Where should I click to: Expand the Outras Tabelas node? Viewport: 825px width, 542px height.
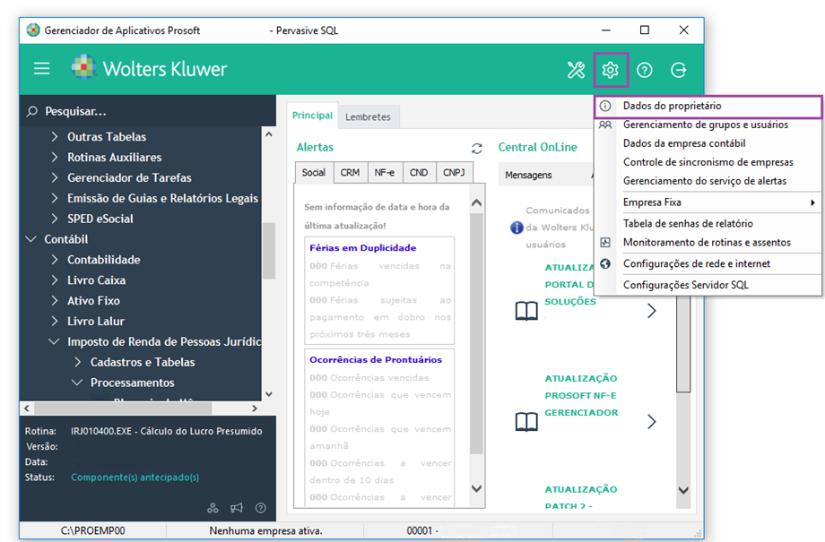[55, 136]
